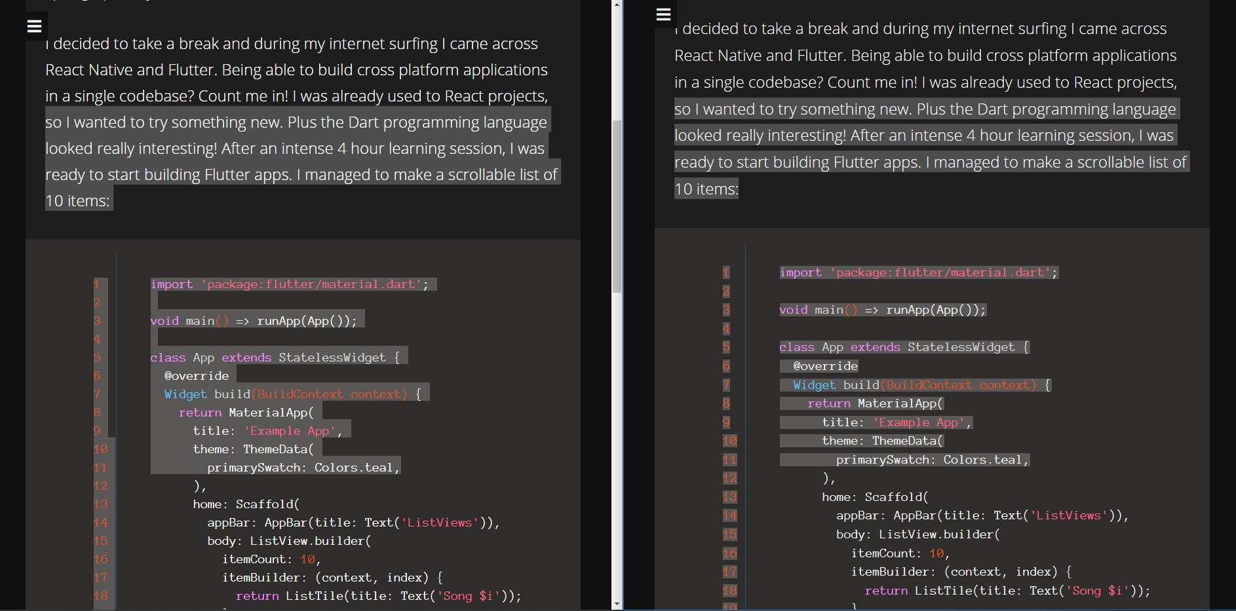Image resolution: width=1236 pixels, height=611 pixels.
Task: Click line number 18 in the right code gutter
Action: pyautogui.click(x=729, y=591)
